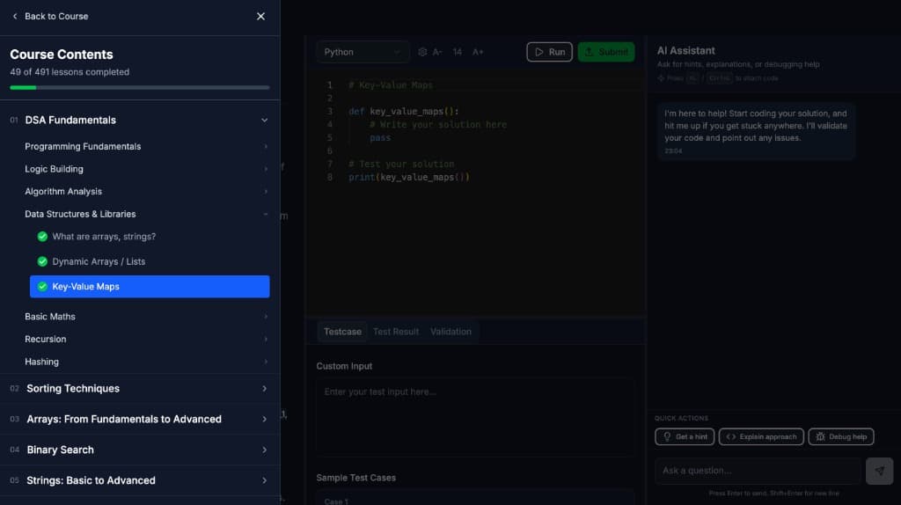This screenshot has height=505, width=901.
Task: Click the editor settings gear icon
Action: point(422,52)
